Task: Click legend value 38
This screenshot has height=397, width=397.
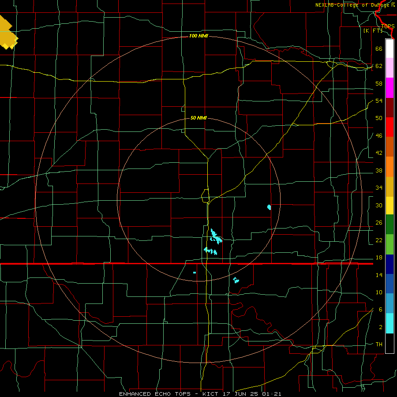Action: pos(379,171)
